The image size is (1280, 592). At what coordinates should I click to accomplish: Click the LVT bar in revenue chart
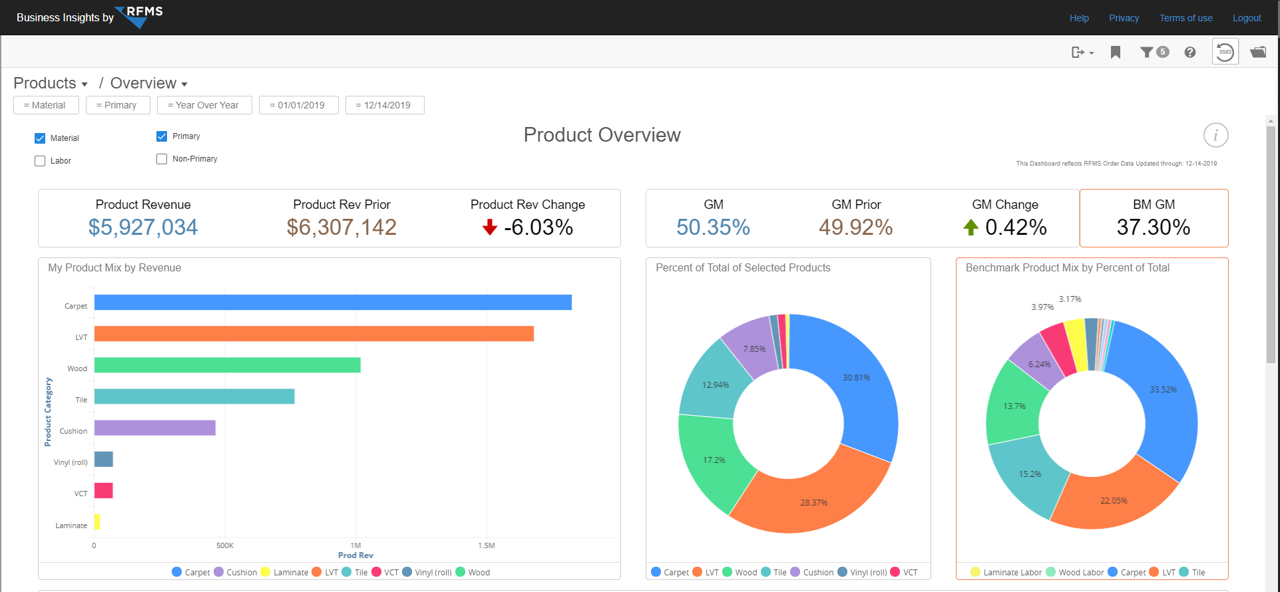point(314,334)
